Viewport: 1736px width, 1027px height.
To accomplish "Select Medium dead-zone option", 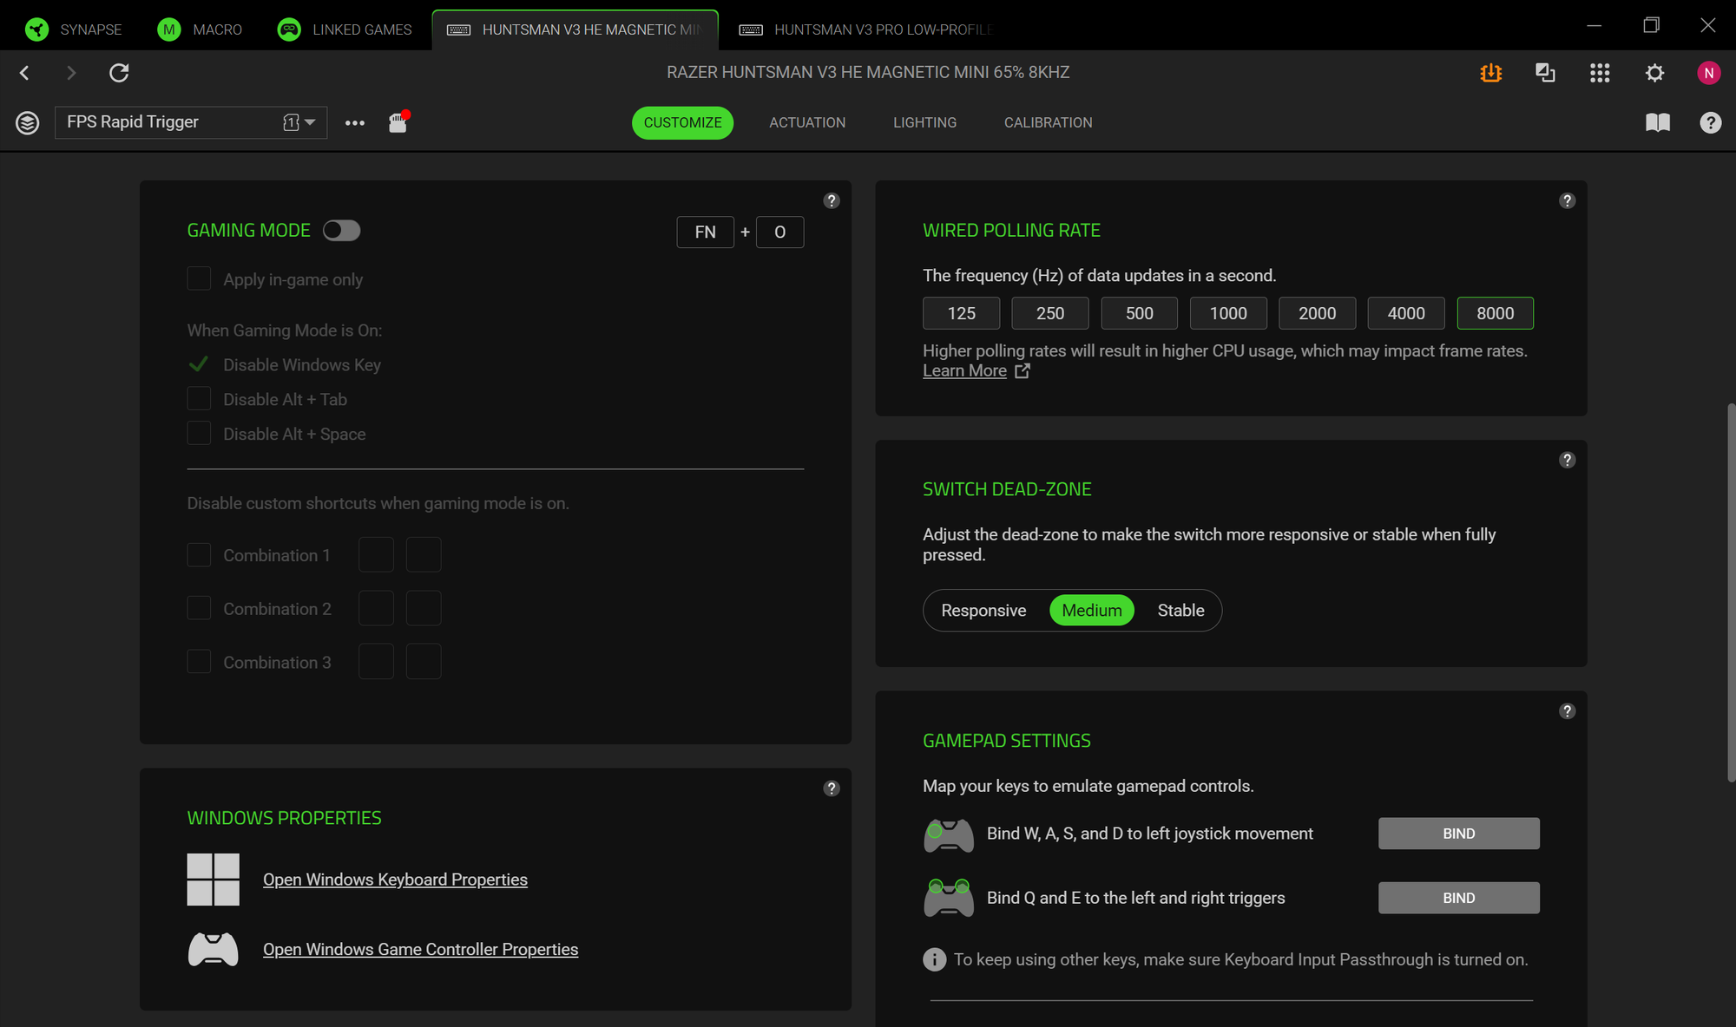I will click(x=1092, y=611).
